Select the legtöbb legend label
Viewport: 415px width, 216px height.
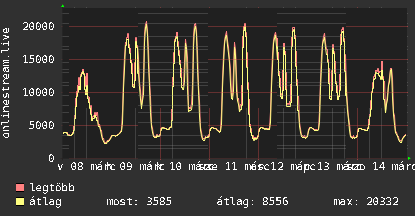(x=52, y=188)
